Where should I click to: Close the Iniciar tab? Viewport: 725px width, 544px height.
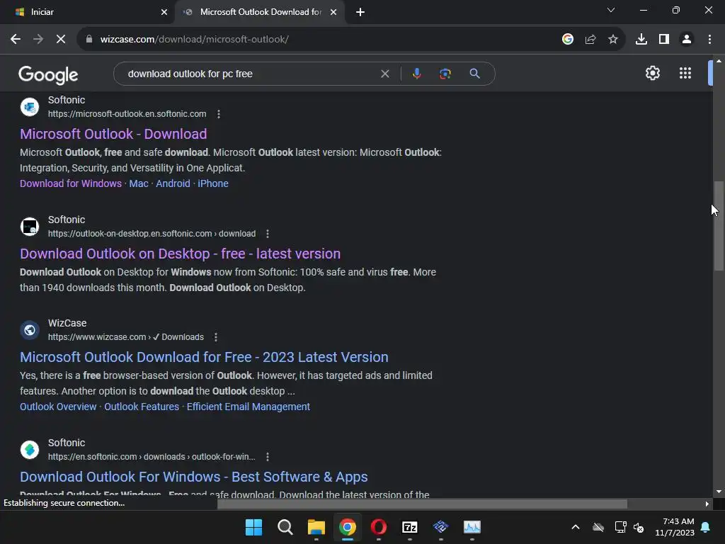point(164,12)
